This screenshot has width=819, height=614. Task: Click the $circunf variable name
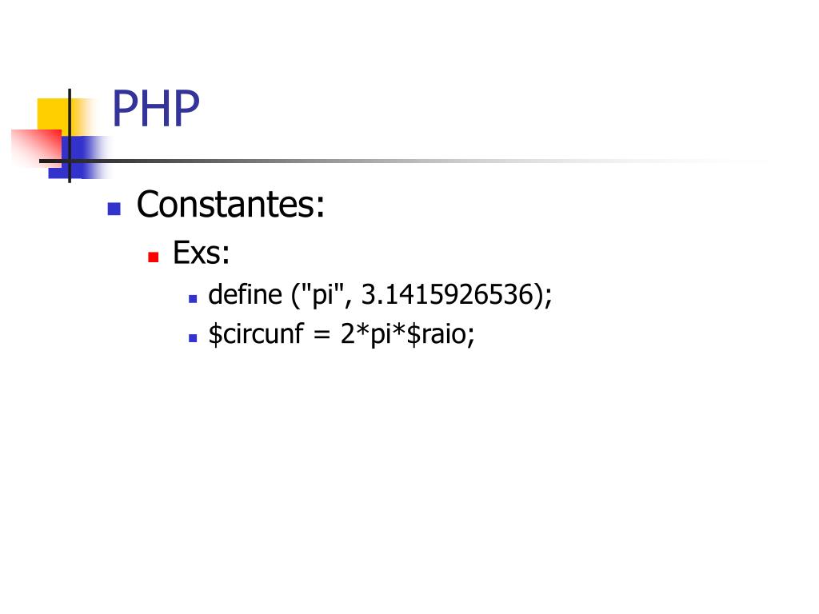click(x=256, y=333)
